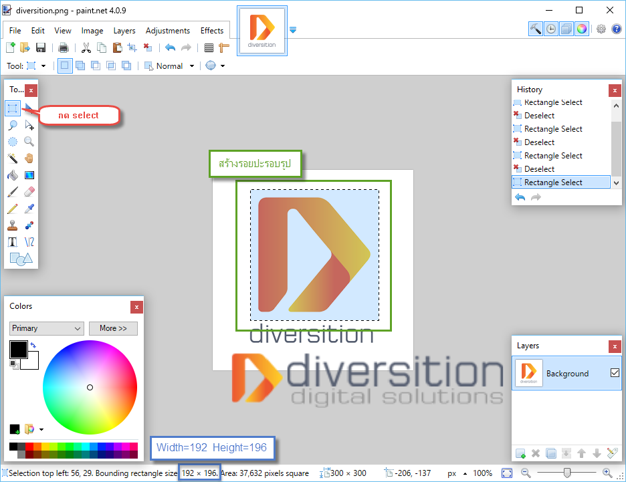Choose the Move Selection tool

pos(29,125)
